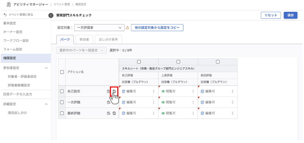Tick the 自己設定 row checkbox
The height and width of the screenshot is (143, 304).
pos(62,91)
